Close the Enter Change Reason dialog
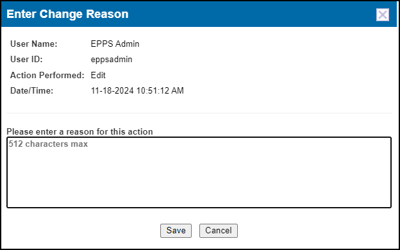 383,15
